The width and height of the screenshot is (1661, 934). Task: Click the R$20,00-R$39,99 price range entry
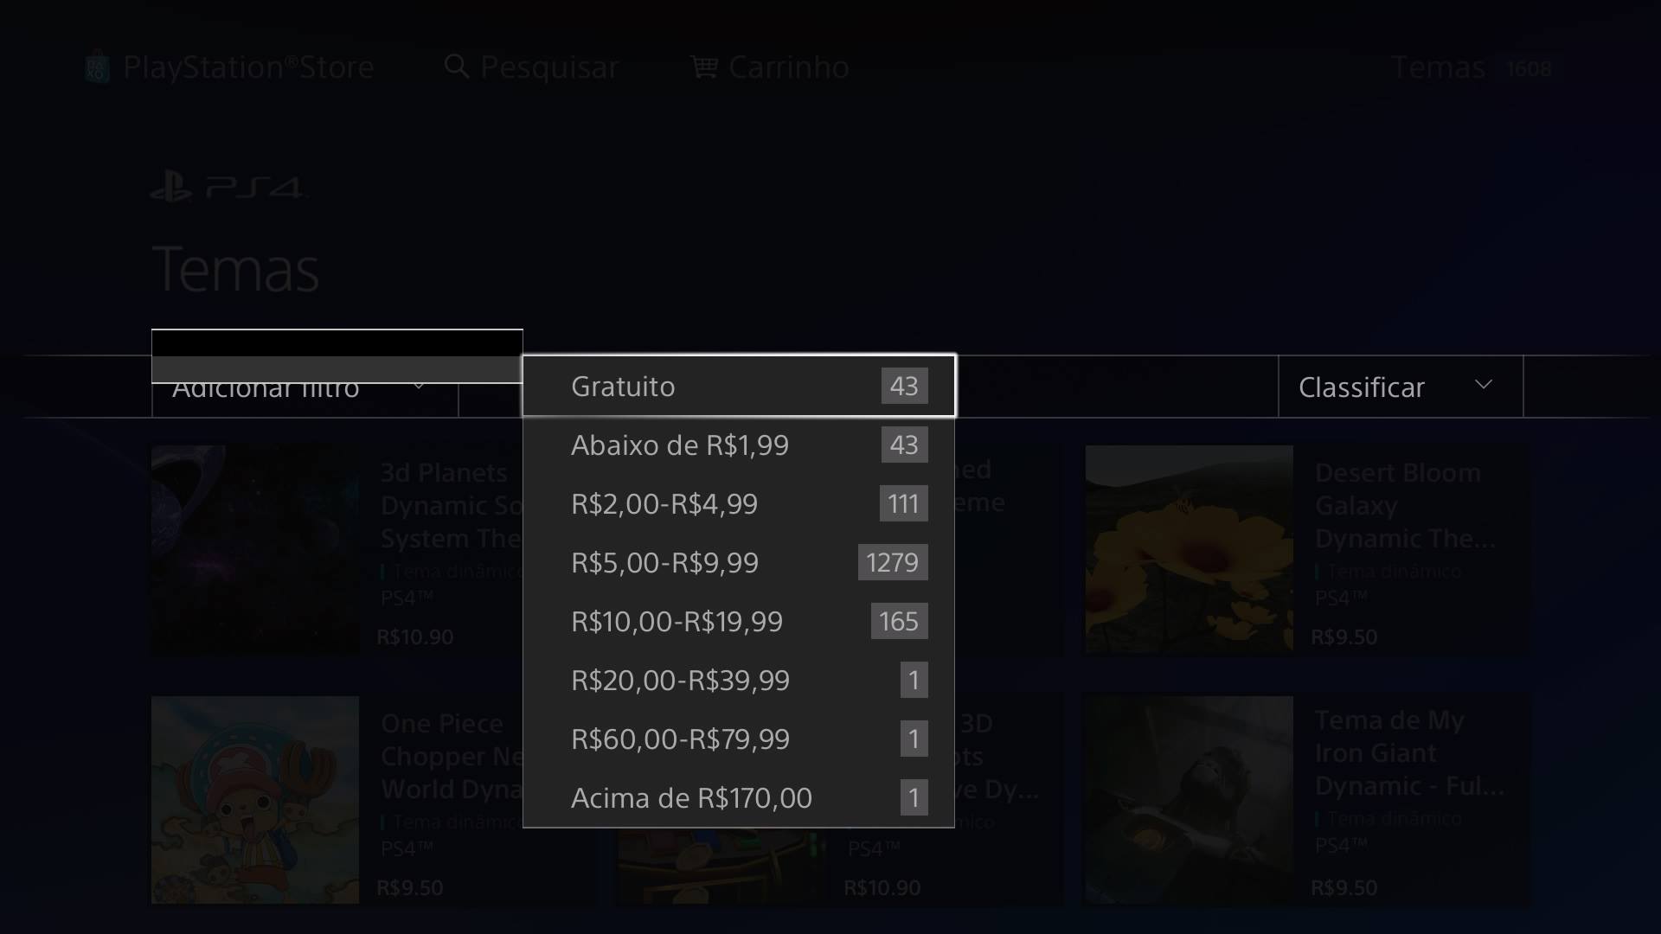tap(738, 679)
